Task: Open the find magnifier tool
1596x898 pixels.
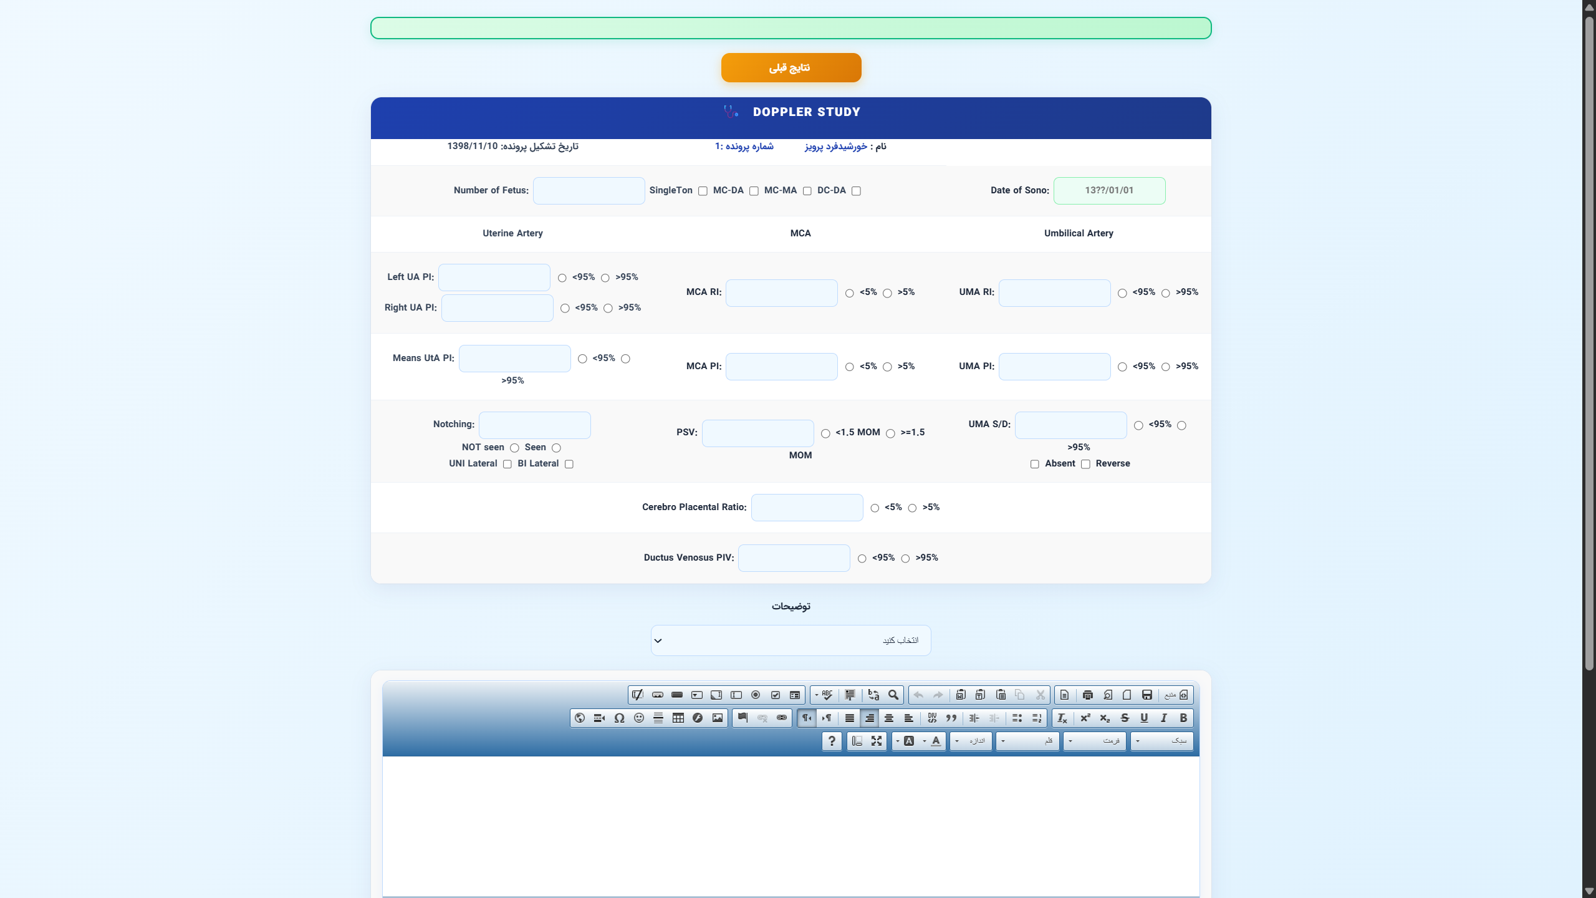Action: pos(893,695)
